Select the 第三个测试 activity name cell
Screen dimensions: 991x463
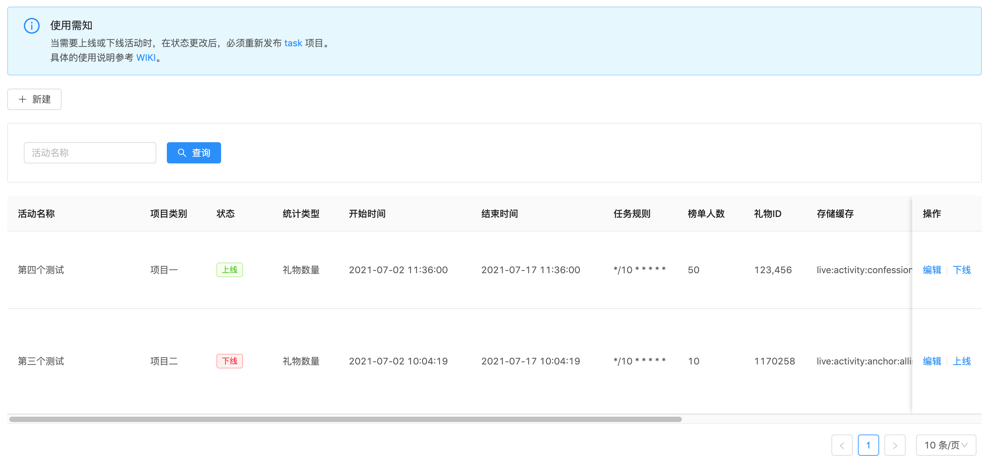(x=41, y=361)
